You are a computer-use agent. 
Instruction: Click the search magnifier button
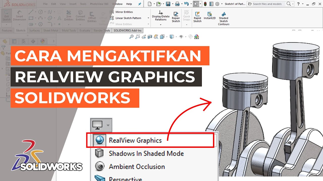pos(289,4)
